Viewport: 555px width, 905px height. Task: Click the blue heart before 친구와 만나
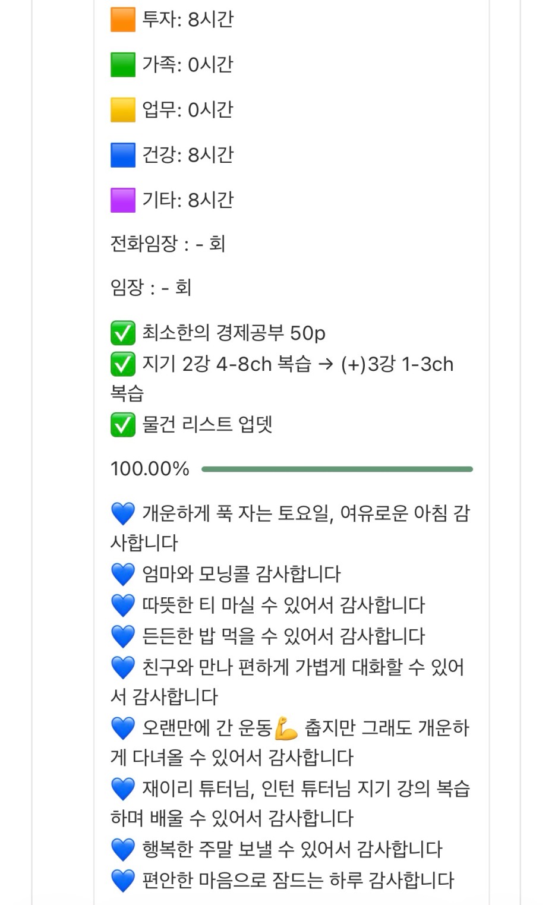123,667
